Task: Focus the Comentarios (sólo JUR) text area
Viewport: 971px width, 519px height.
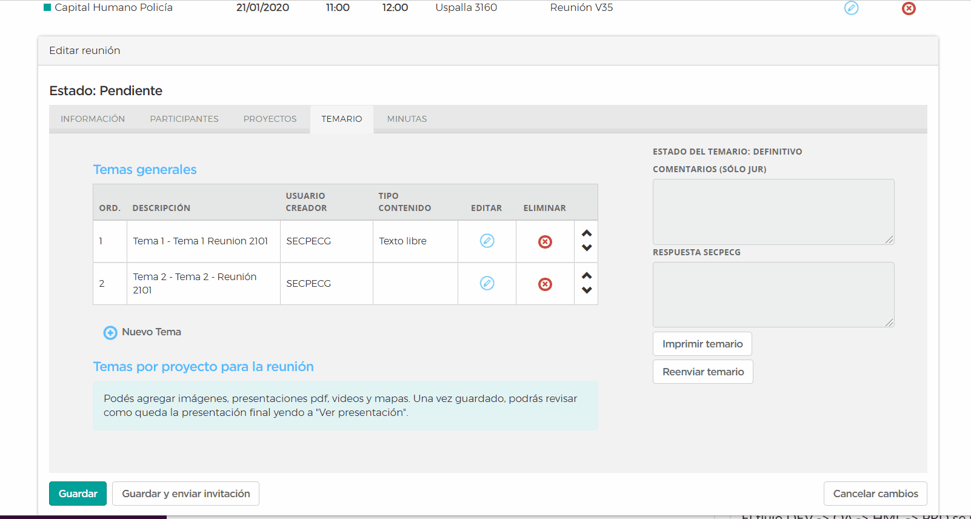Action: click(x=773, y=212)
